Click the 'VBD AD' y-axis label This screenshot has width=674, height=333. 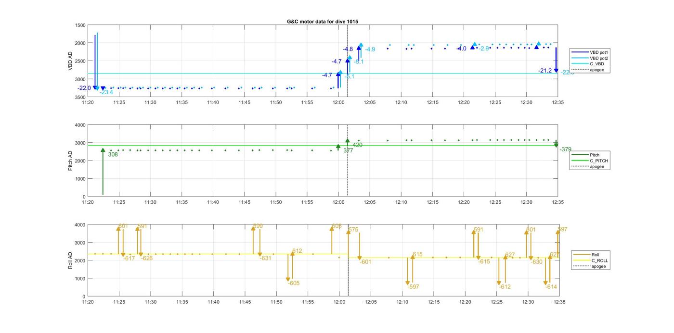click(70, 61)
